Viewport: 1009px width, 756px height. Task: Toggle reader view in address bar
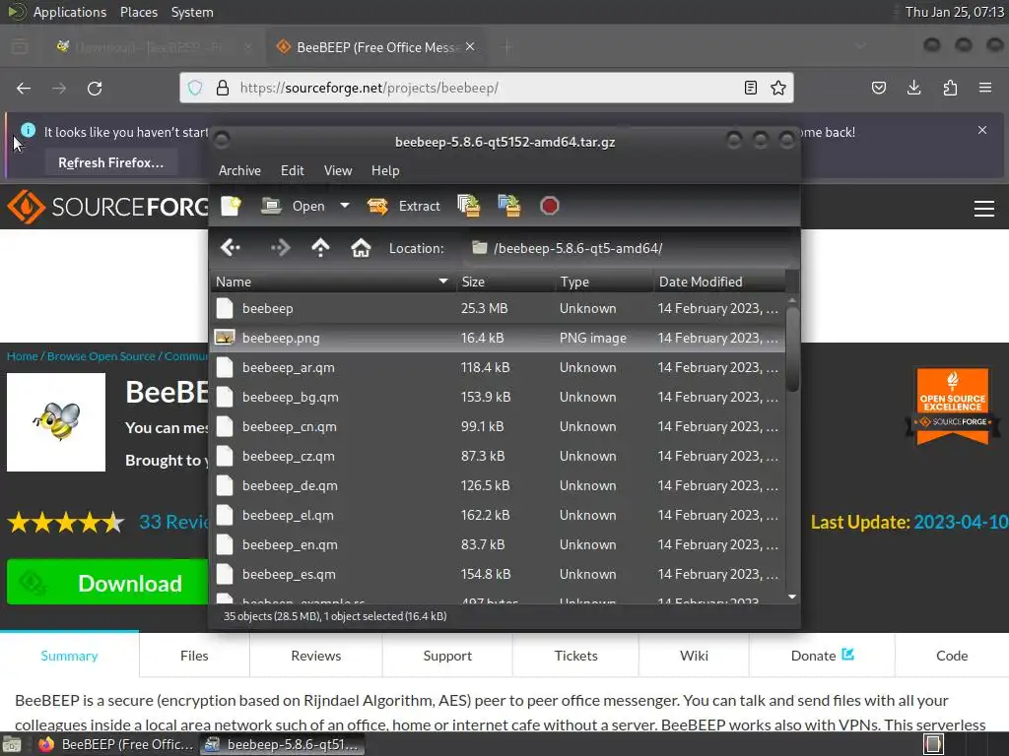750,88
